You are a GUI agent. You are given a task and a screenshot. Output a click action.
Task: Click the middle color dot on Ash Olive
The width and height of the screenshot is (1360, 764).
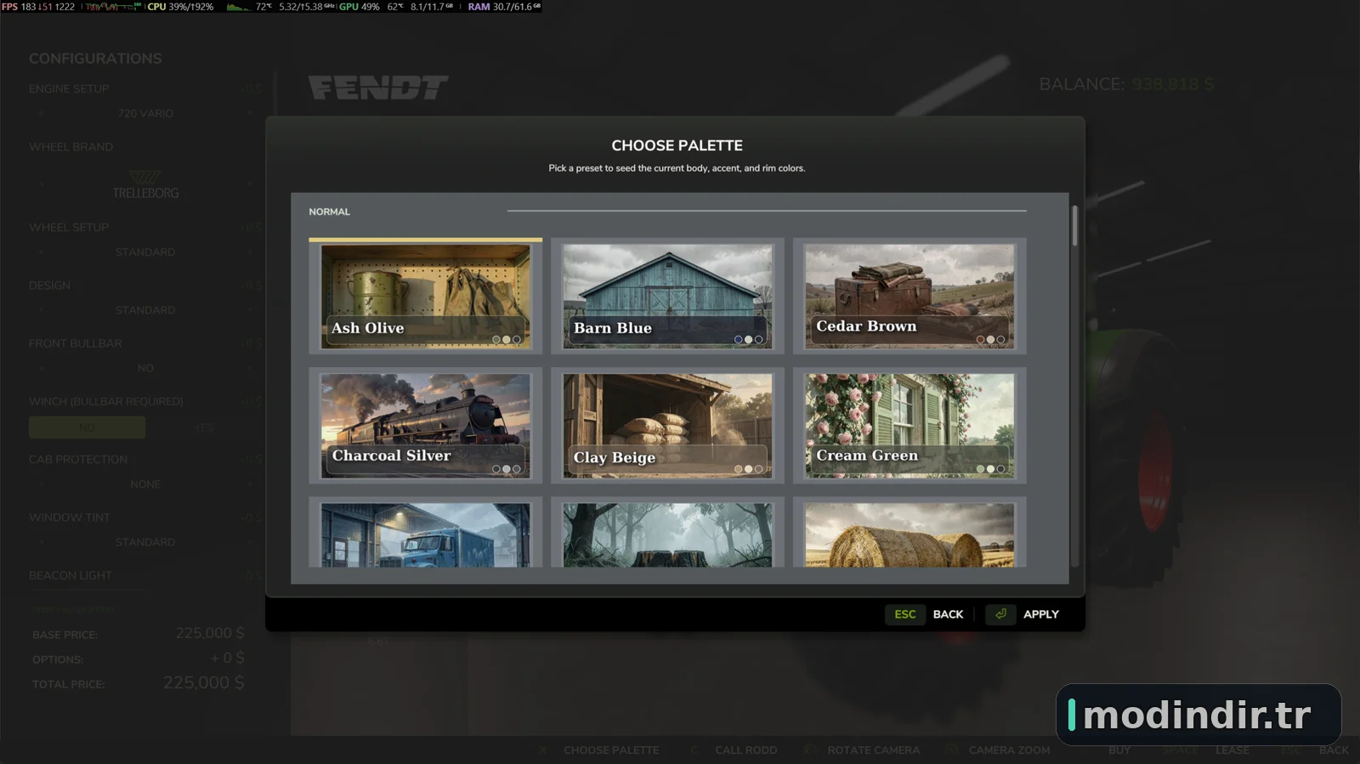tap(507, 340)
